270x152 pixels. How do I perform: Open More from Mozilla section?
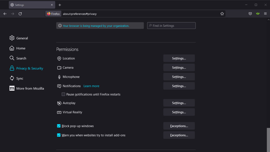click(27, 88)
